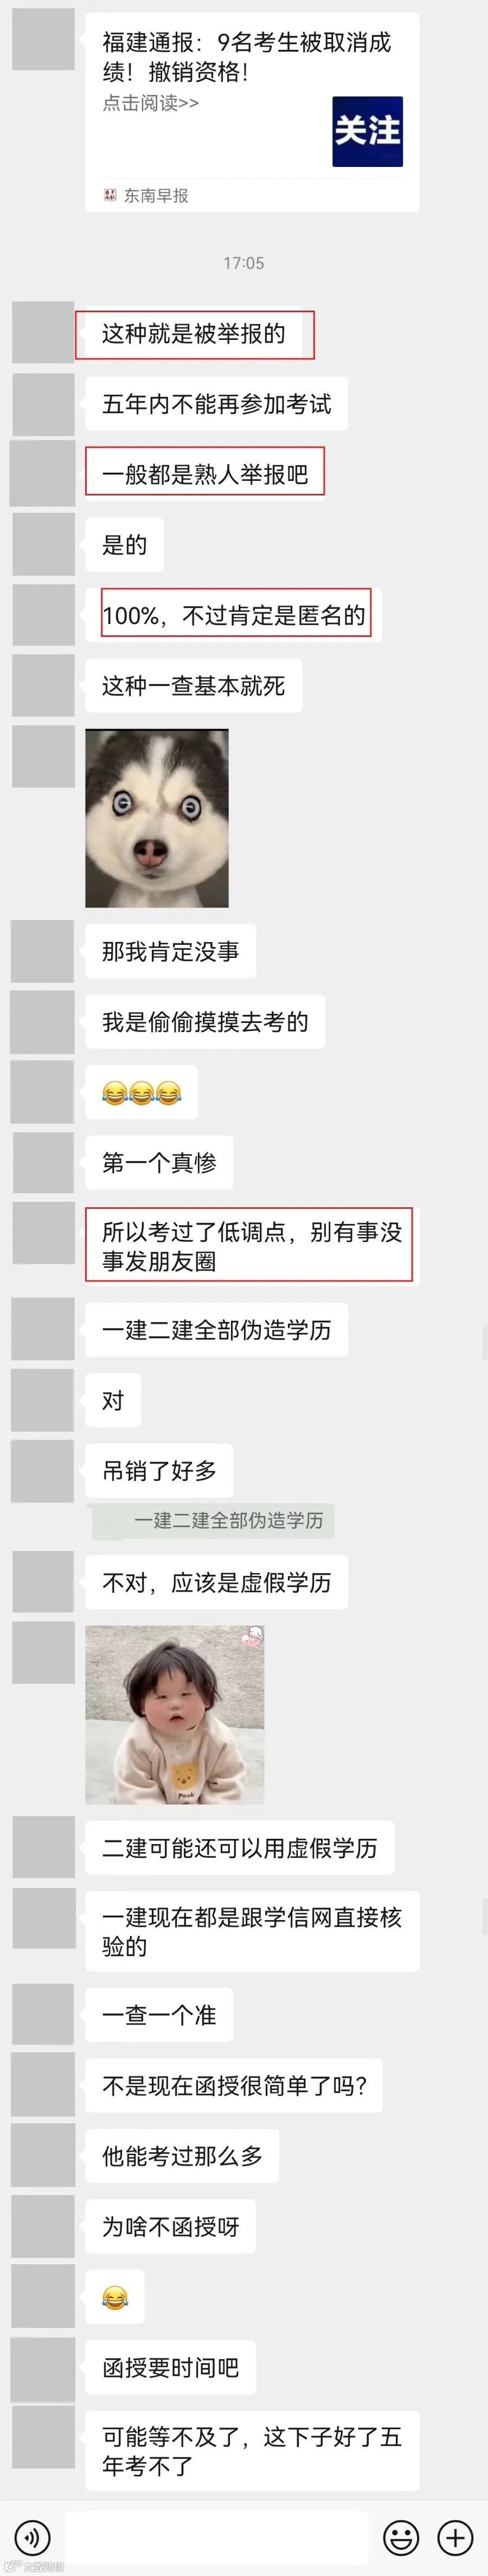The height and width of the screenshot is (2576, 488).
Task: Open the emoji sticker picker
Action: click(x=401, y=2537)
